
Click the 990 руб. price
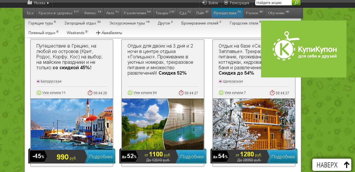tap(67, 157)
